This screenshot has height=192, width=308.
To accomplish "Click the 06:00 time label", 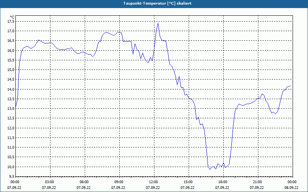I will point(85,182).
